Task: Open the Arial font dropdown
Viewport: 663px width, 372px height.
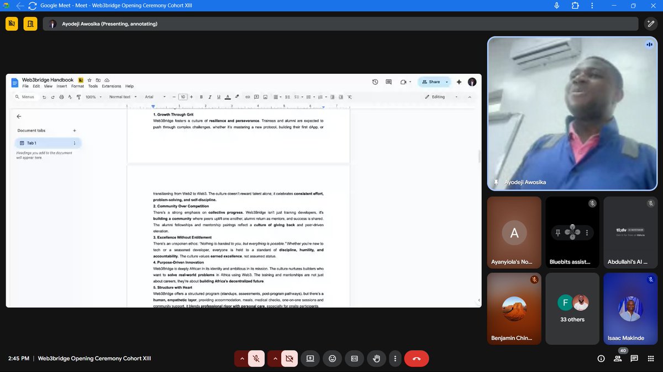Action: click(156, 97)
